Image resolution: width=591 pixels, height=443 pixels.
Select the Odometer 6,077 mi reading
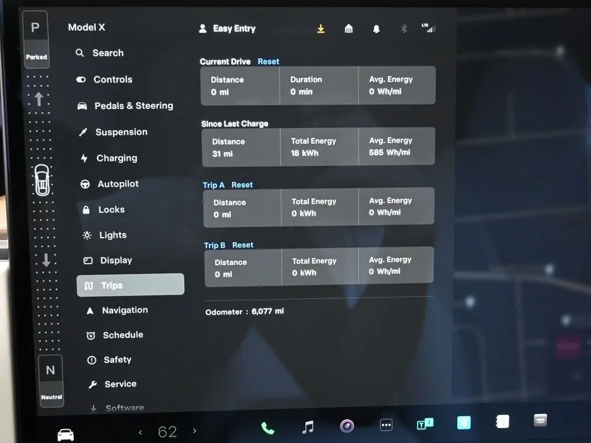[245, 311]
